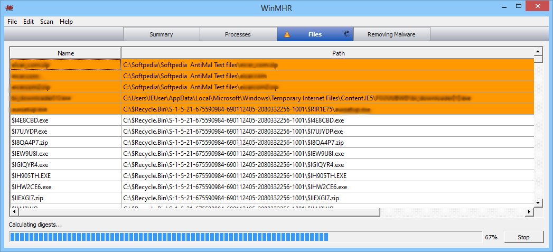The width and height of the screenshot is (553, 252).
Task: Open the File menu
Action: 12,22
